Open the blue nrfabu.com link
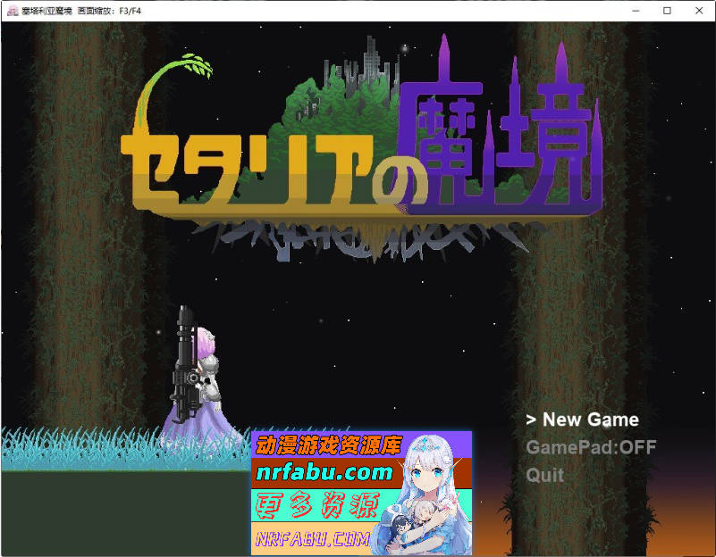 click(x=324, y=472)
